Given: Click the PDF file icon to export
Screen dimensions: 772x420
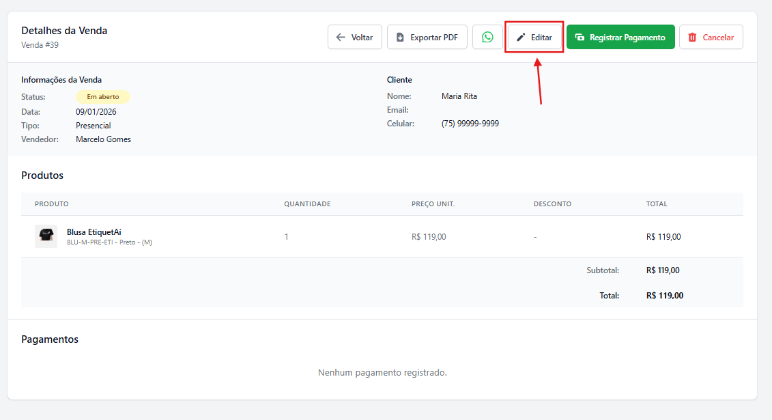Looking at the screenshot, I should click(400, 38).
